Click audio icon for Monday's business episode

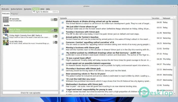tap(63, 49)
